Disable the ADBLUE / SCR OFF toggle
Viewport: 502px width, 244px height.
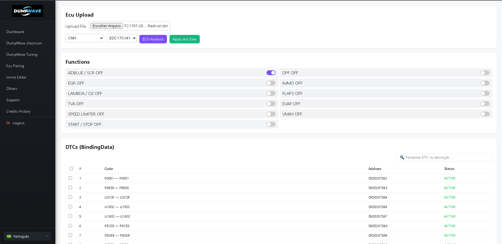tap(271, 72)
